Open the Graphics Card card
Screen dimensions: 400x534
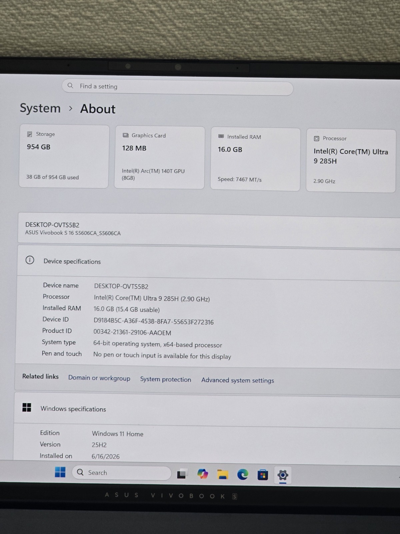159,158
